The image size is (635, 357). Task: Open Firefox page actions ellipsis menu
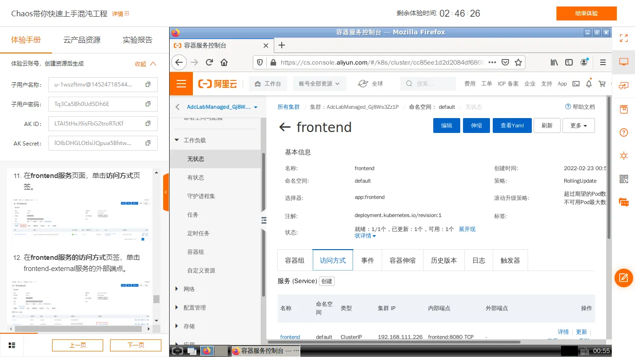492,62
